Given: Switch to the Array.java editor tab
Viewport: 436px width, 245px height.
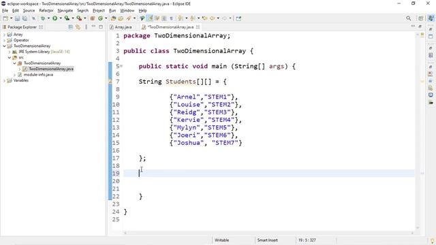Looking at the screenshot, I should [121, 27].
